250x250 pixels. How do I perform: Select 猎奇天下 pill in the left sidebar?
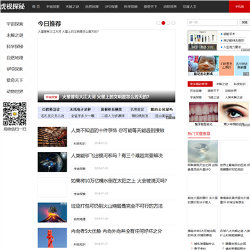tap(15, 81)
